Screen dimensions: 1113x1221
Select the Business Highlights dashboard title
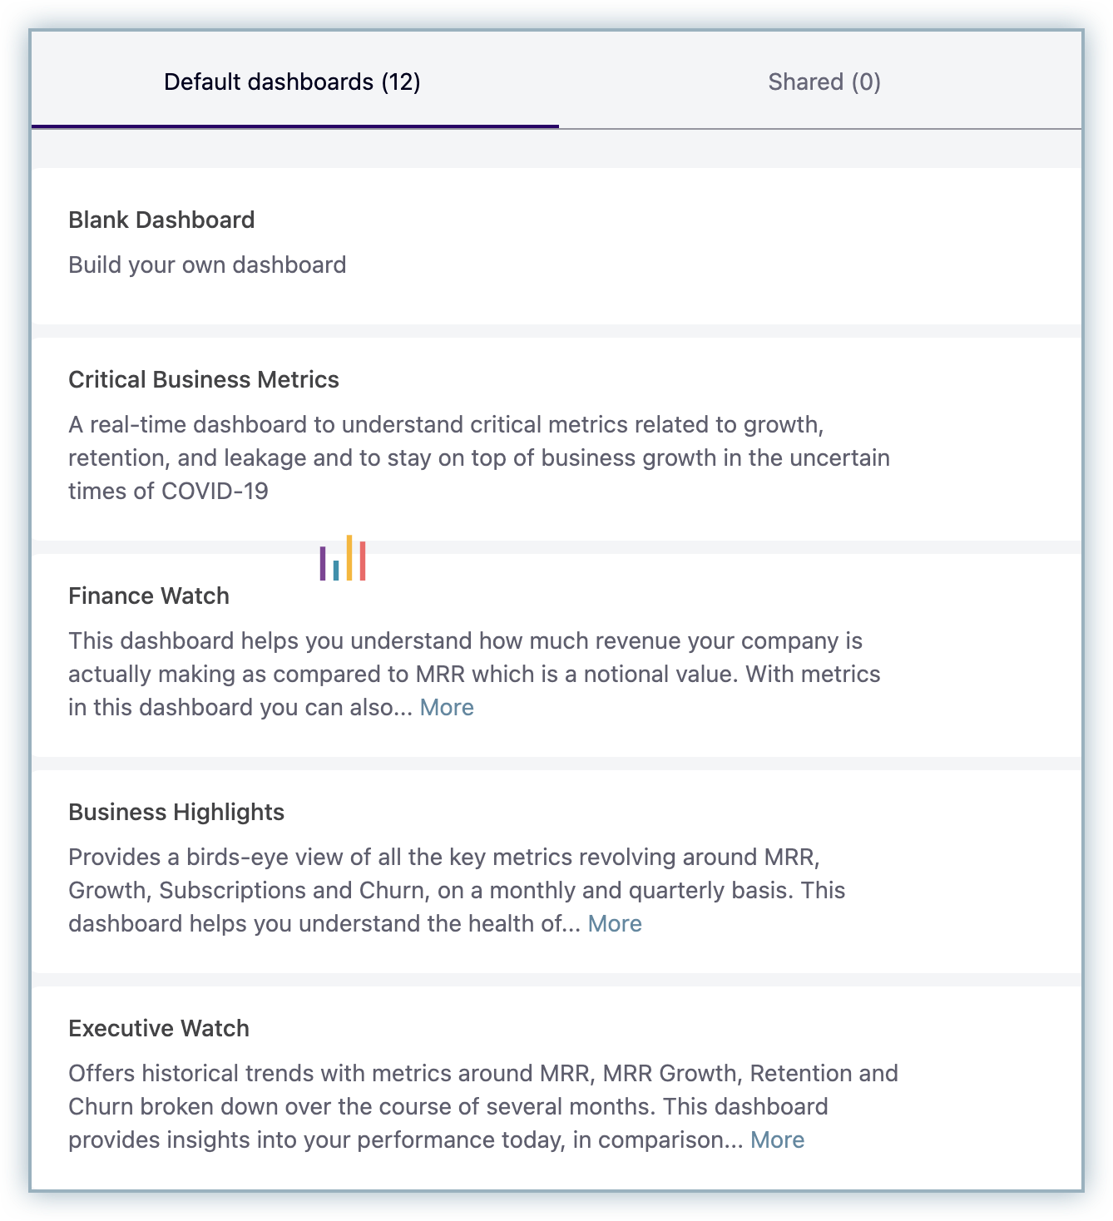(x=176, y=812)
